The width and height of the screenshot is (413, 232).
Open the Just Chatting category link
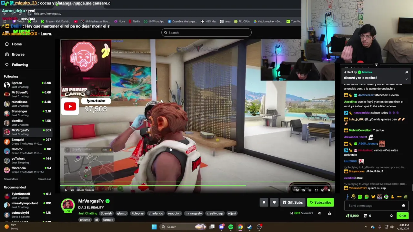pos(87,213)
